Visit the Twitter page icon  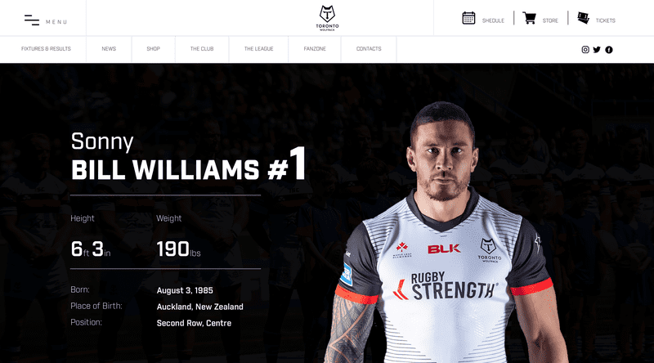[x=597, y=50]
